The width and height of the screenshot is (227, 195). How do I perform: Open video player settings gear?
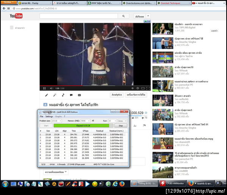pyautogui.click(x=138, y=88)
